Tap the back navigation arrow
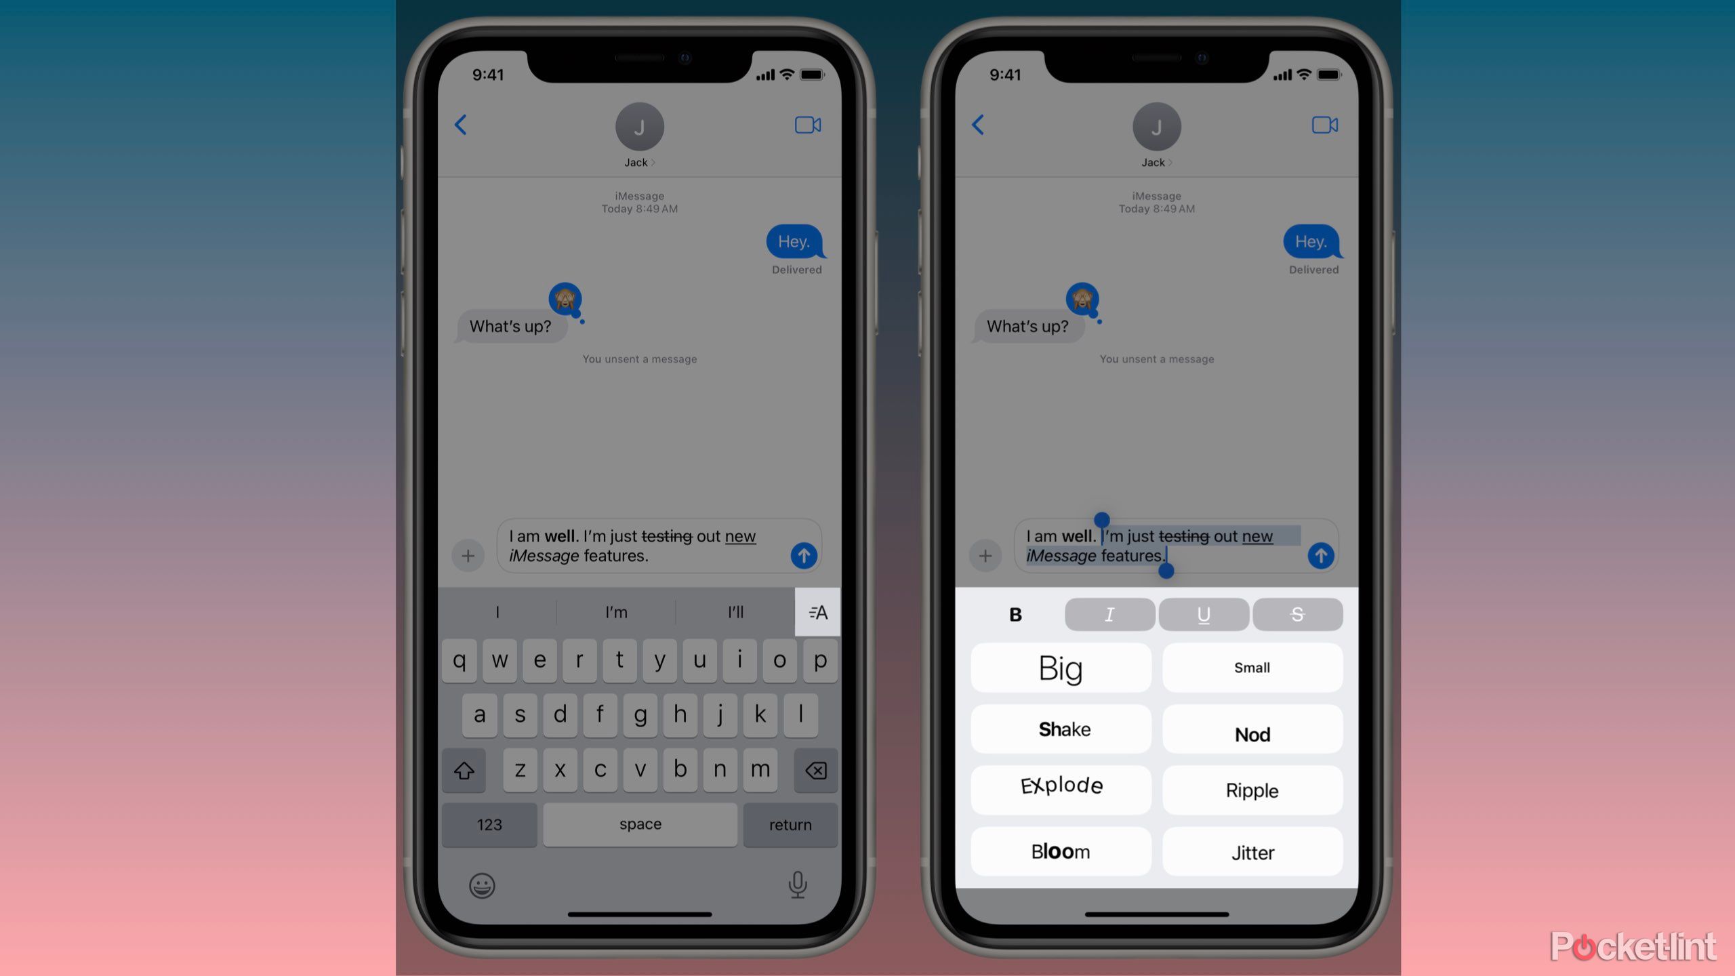The width and height of the screenshot is (1735, 976). point(460,125)
